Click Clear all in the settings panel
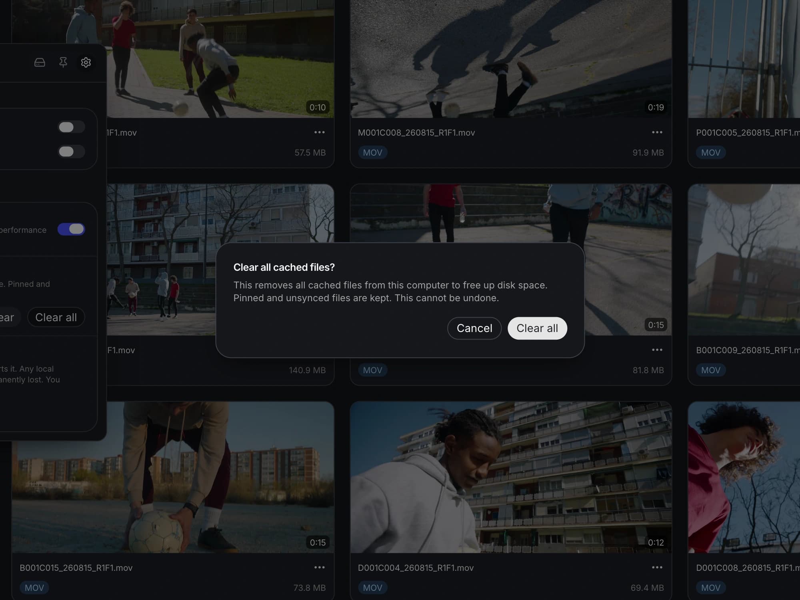Screen dimensions: 800x600 pyautogui.click(x=56, y=318)
